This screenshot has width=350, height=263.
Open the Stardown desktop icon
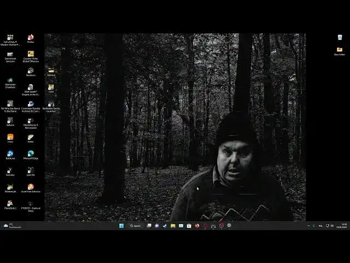click(x=31, y=72)
